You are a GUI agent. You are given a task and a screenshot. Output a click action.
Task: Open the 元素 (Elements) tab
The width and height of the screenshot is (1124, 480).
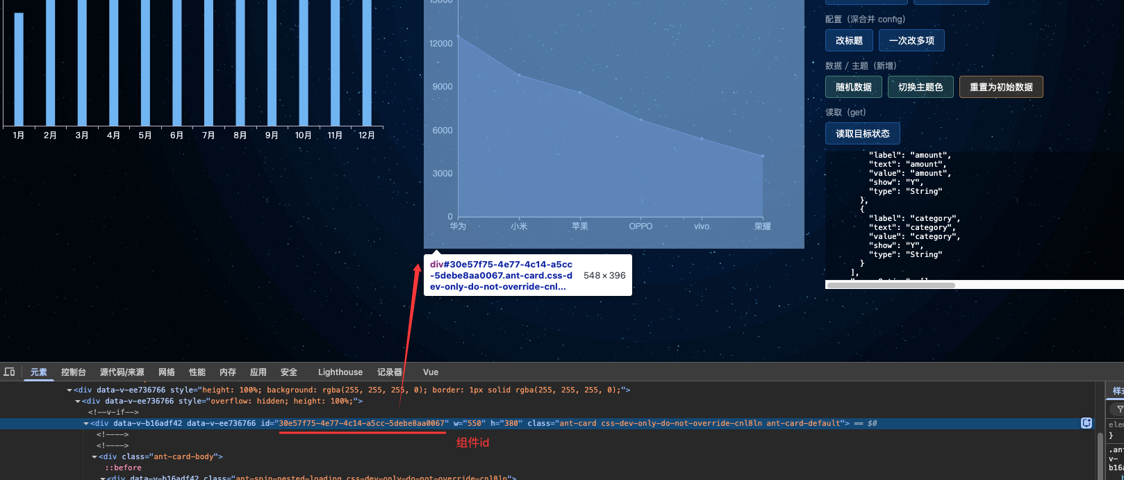tap(39, 372)
